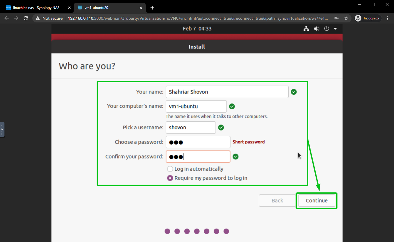Click the Feb 7 04:33 clock

tap(197, 29)
